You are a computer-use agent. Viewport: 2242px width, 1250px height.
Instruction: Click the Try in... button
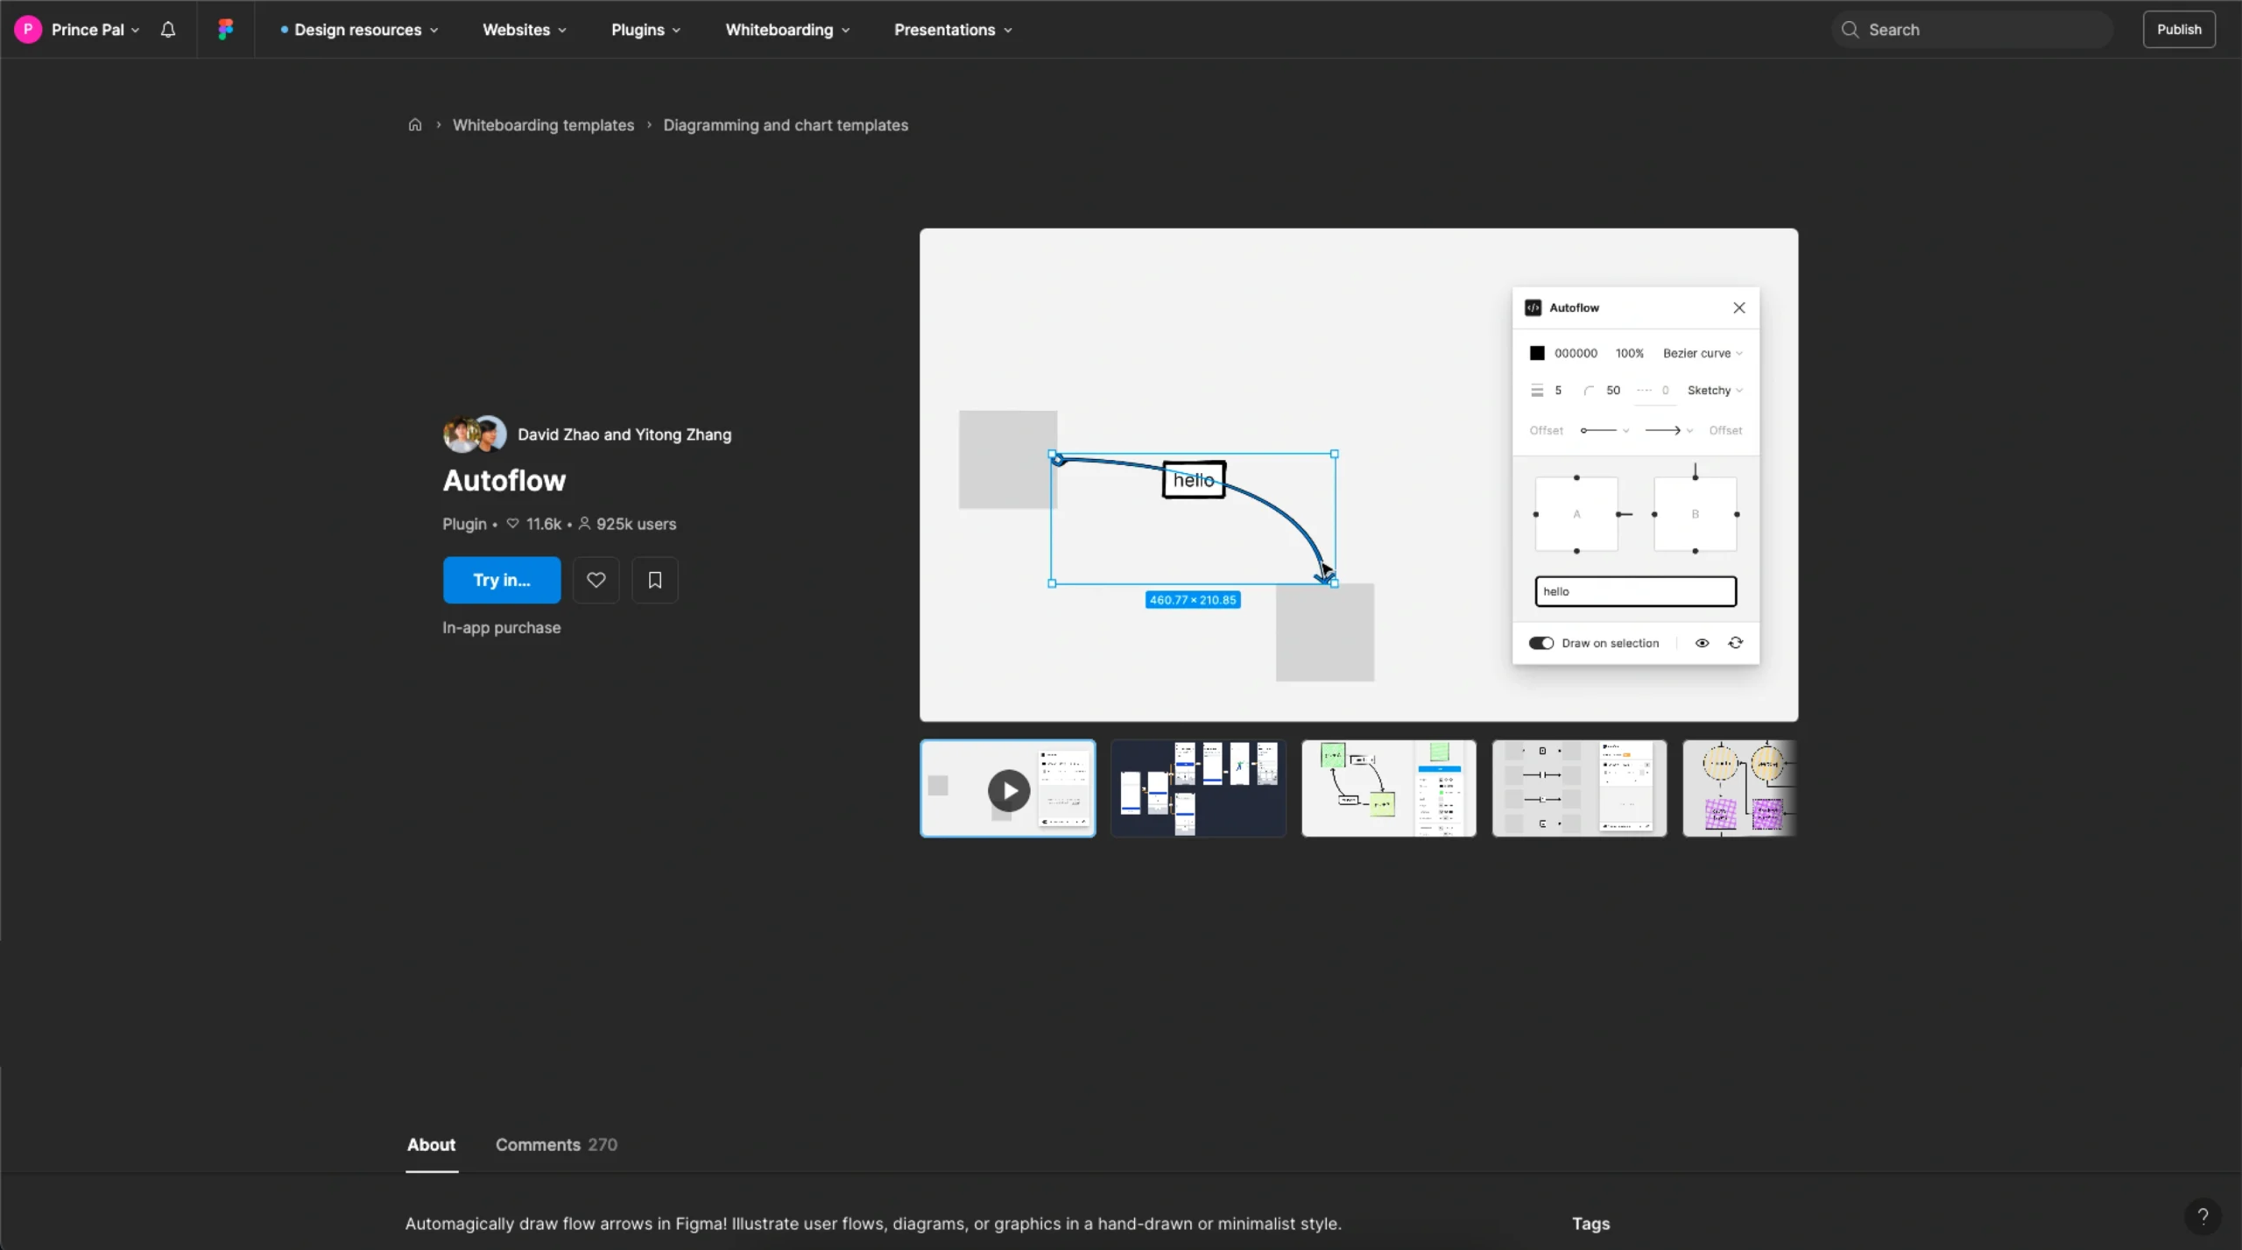[x=502, y=580]
